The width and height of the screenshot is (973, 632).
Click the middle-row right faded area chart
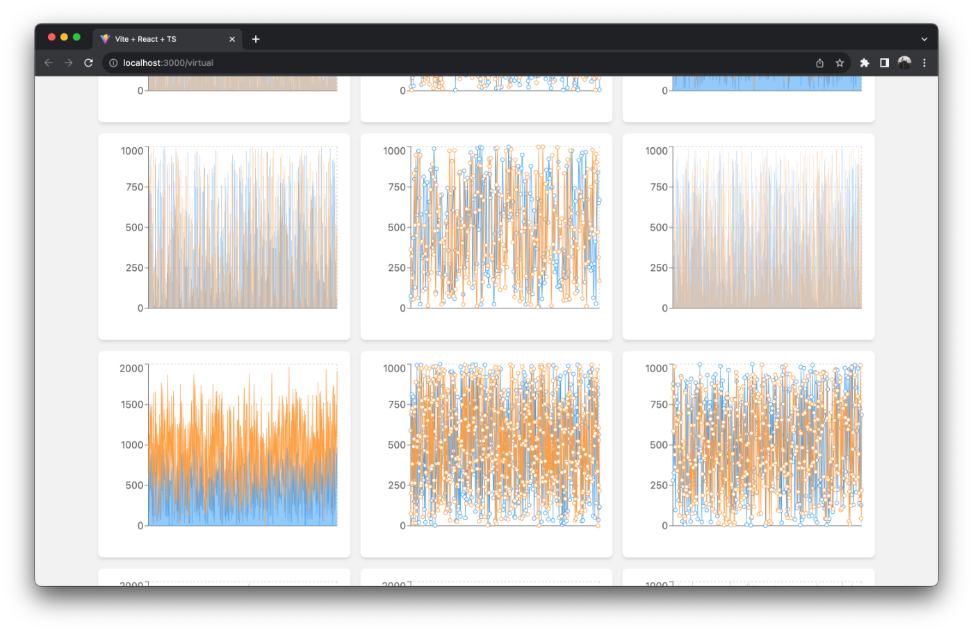(749, 237)
